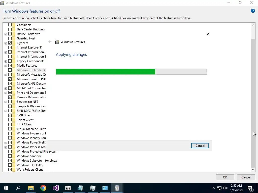Enable the Telnet Client checkbox
Screen dimensions: 258x193
click(x=10, y=120)
